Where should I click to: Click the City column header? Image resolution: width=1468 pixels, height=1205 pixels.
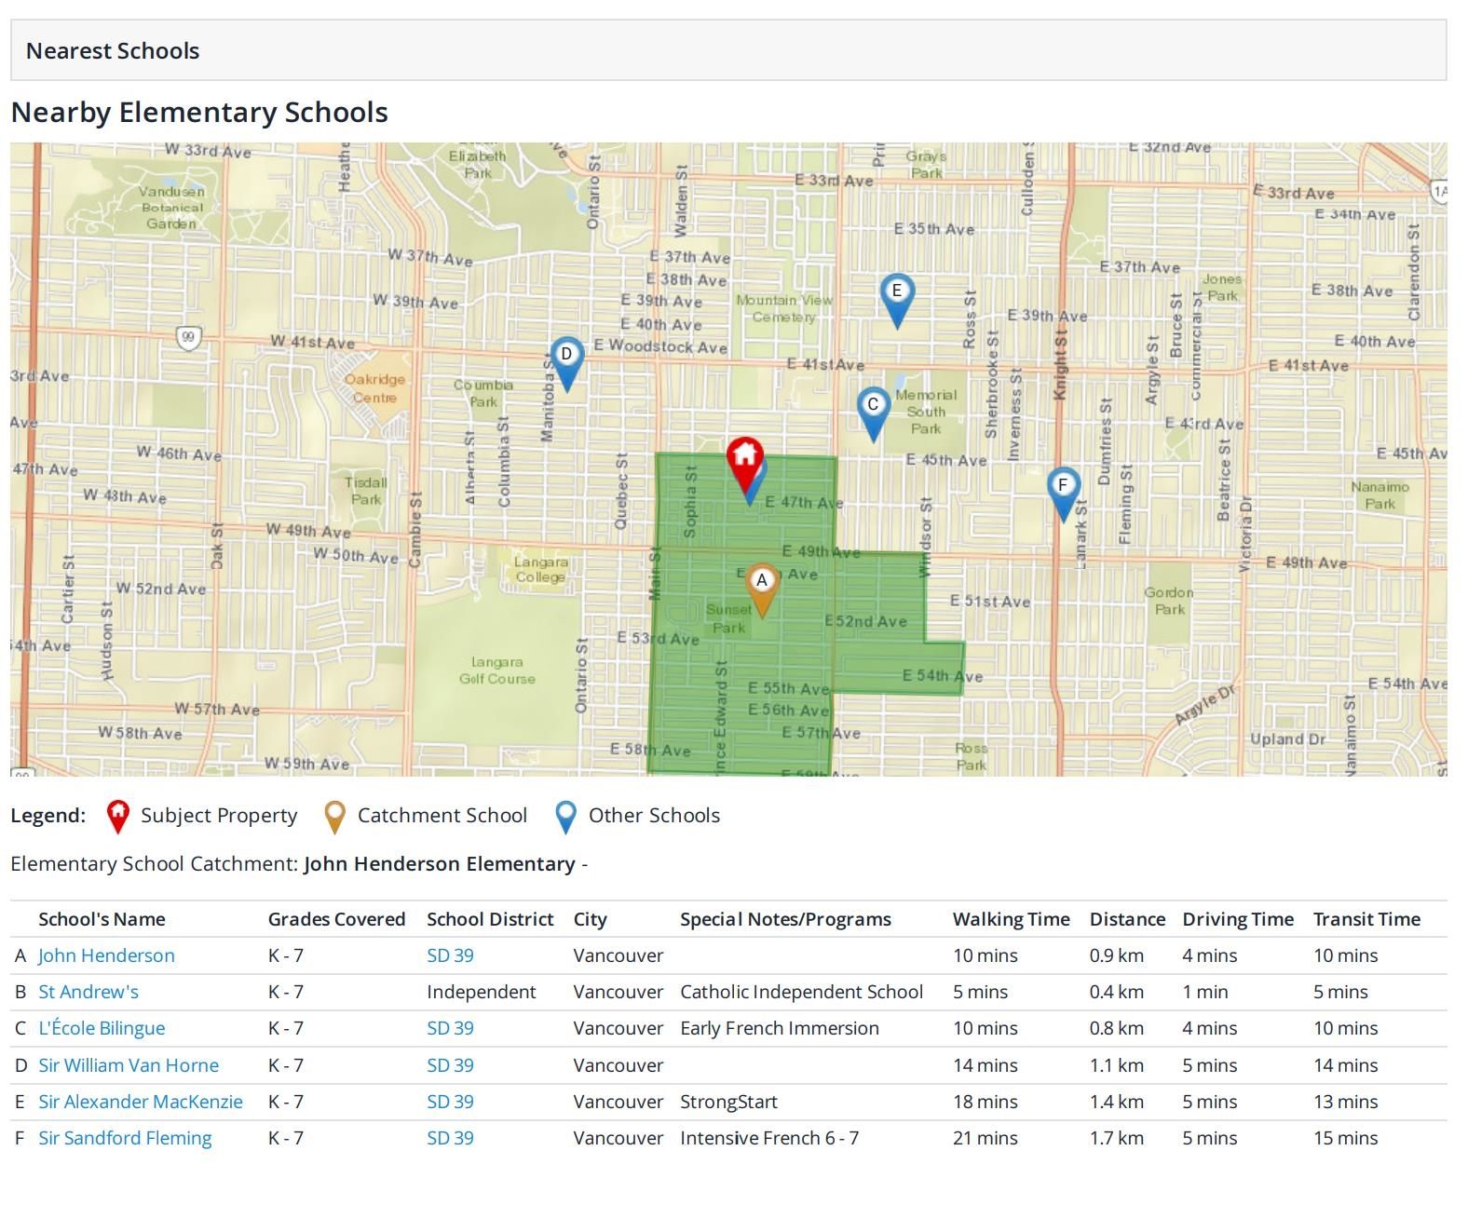(x=590, y=919)
